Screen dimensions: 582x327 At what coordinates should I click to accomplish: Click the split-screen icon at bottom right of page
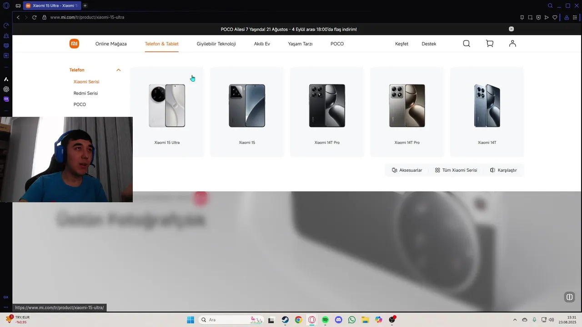569,297
